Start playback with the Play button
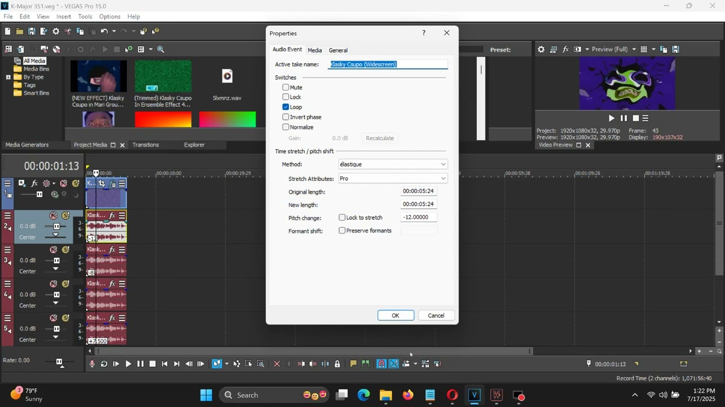The image size is (725, 407). [128, 364]
